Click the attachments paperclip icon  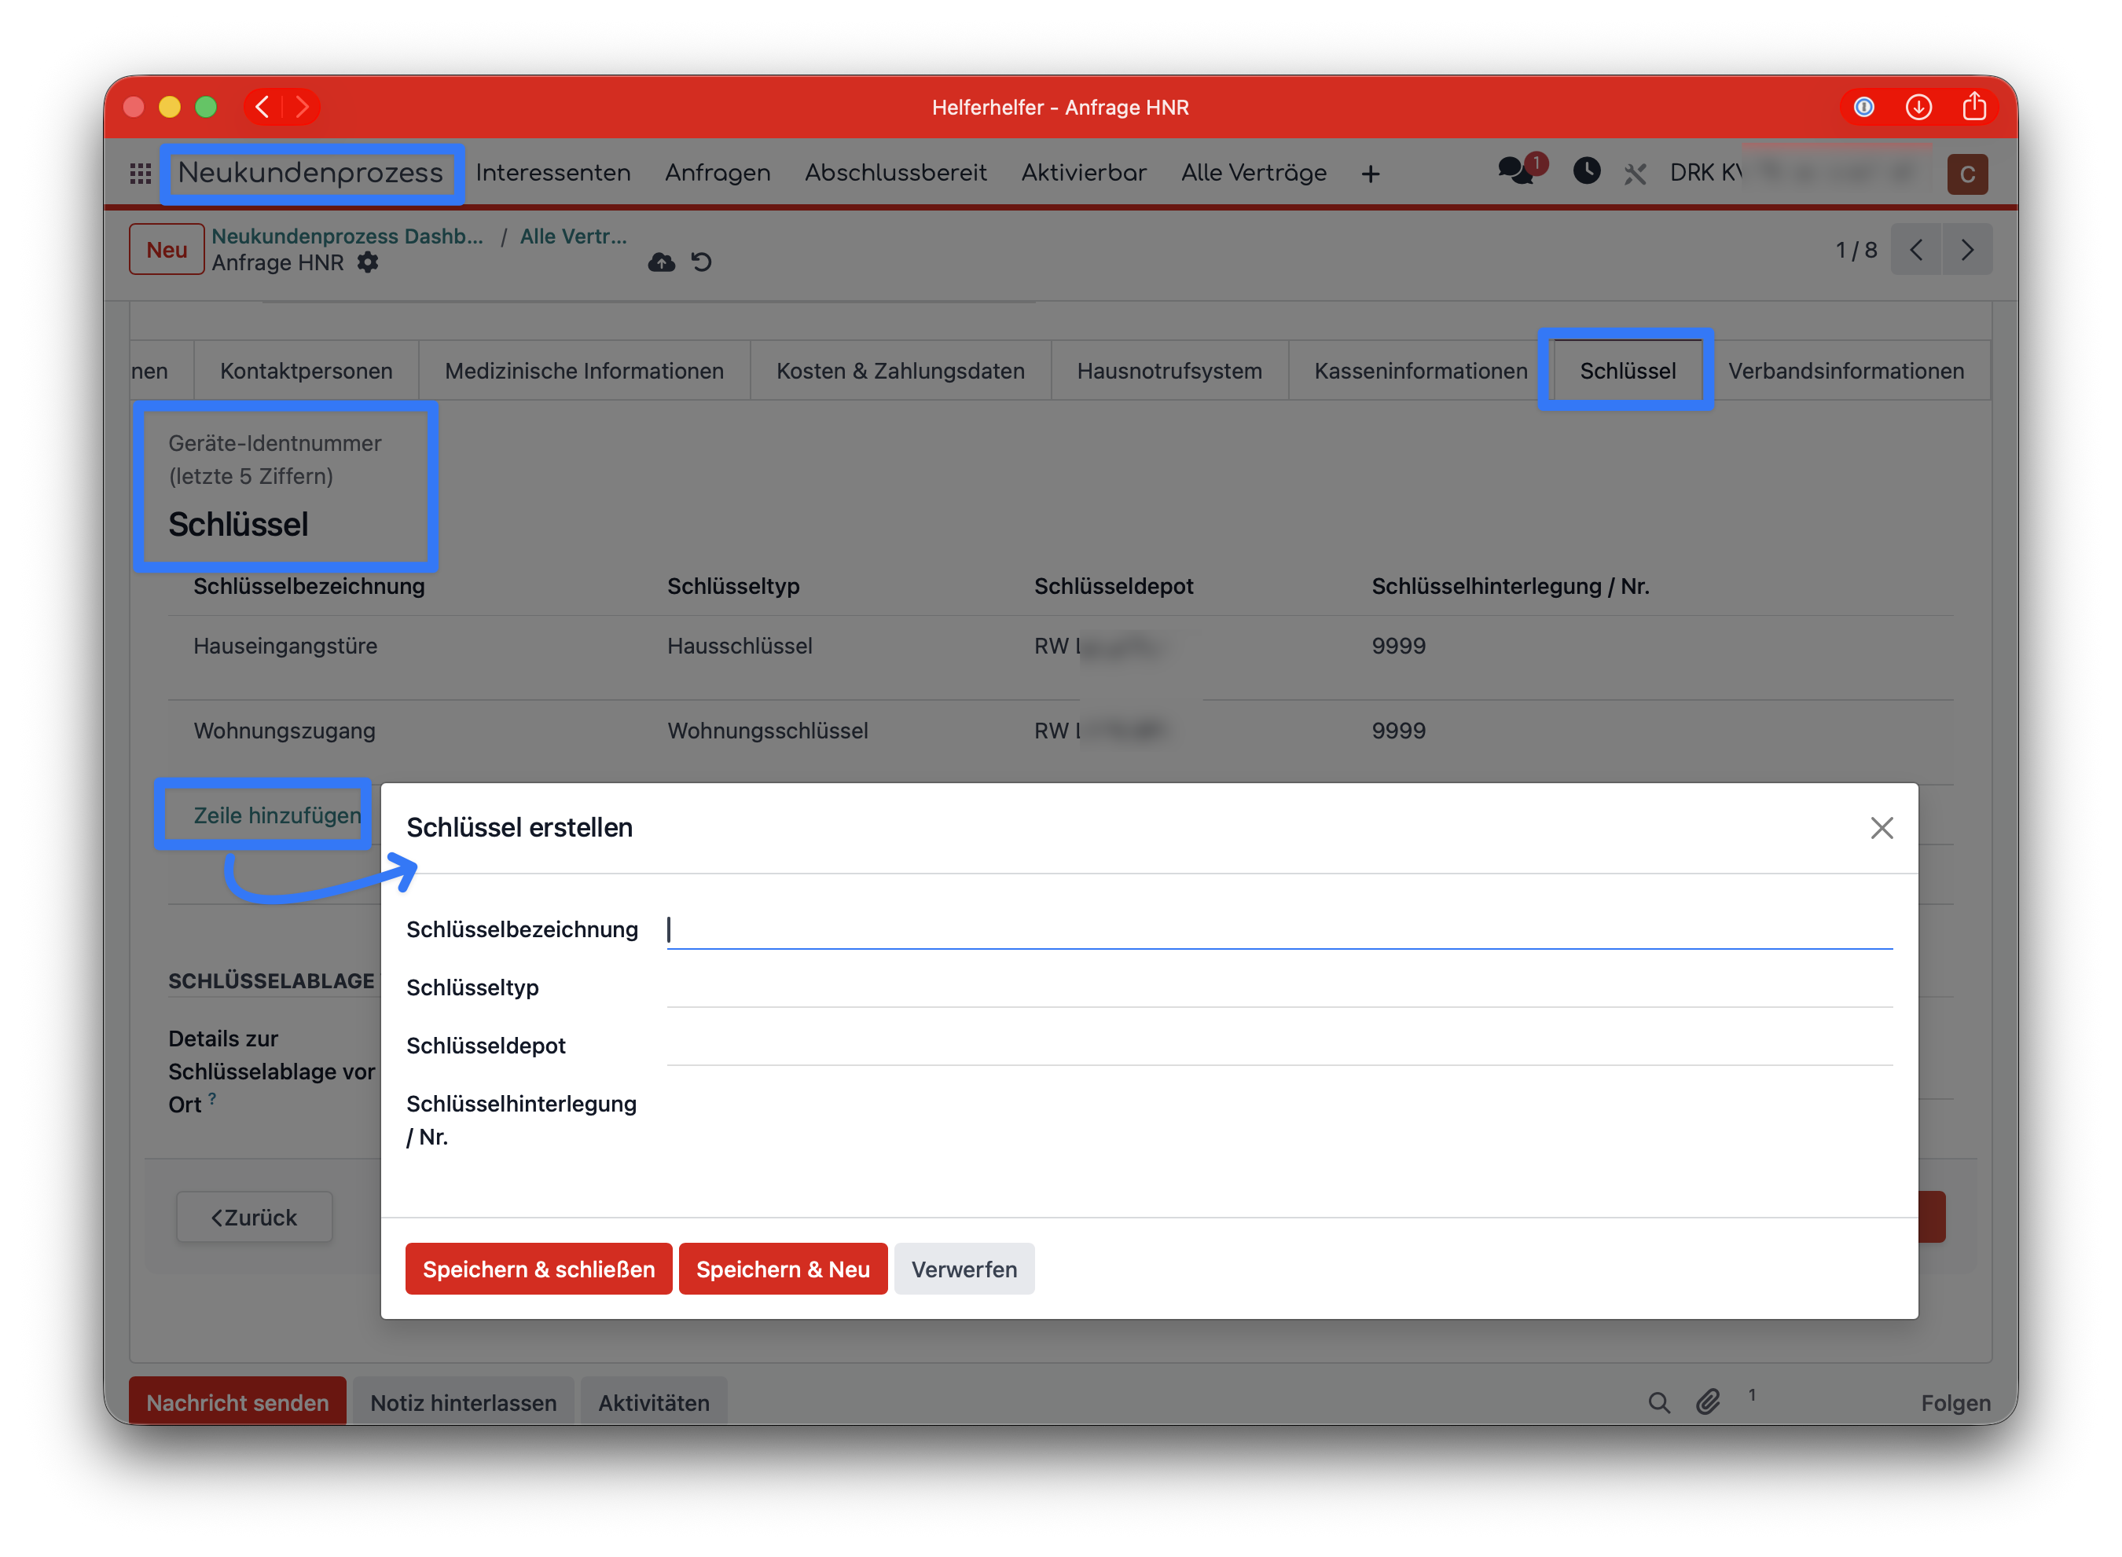click(1708, 1402)
